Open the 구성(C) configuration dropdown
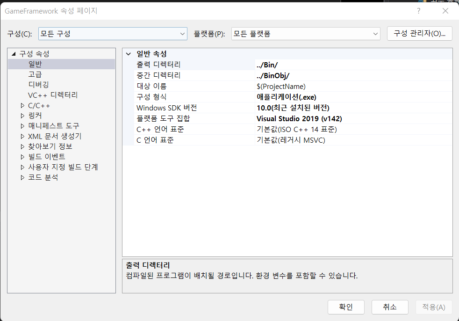This screenshot has width=459, height=321. coord(113,34)
